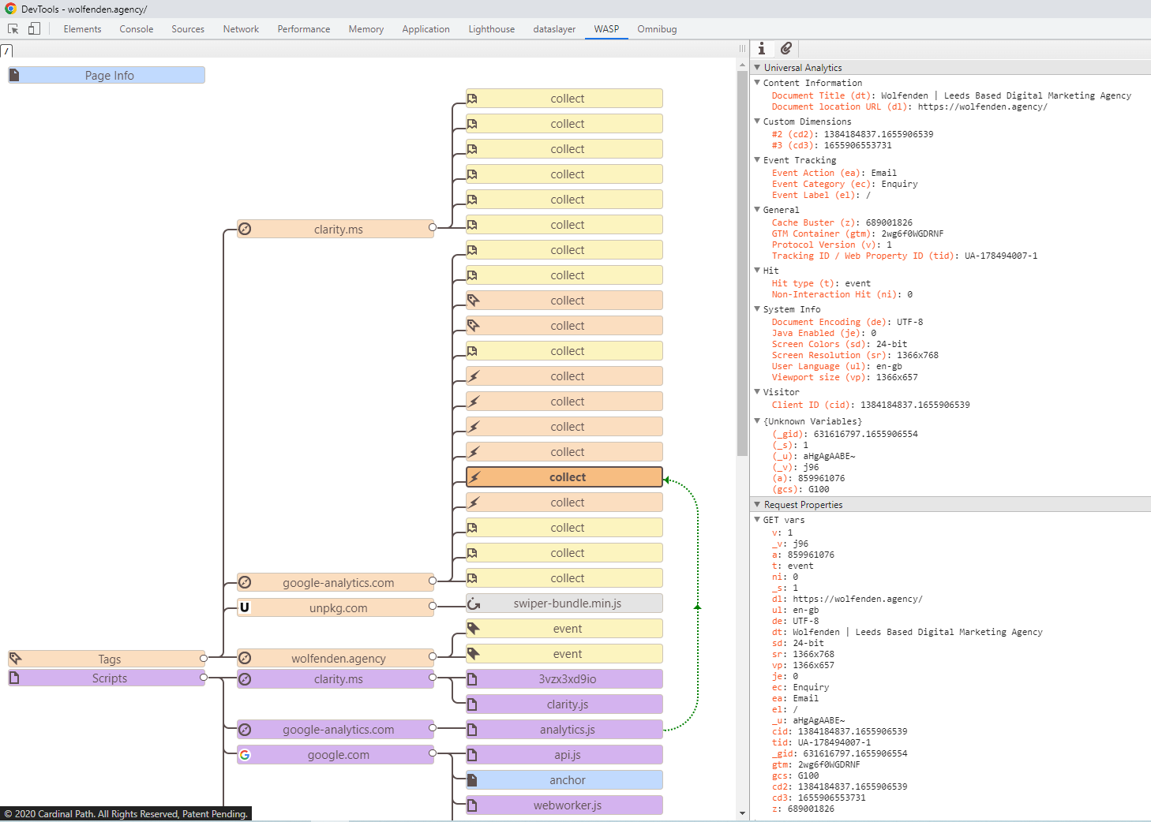
Task: Collapse google.com children via its circle handle
Action: click(432, 753)
